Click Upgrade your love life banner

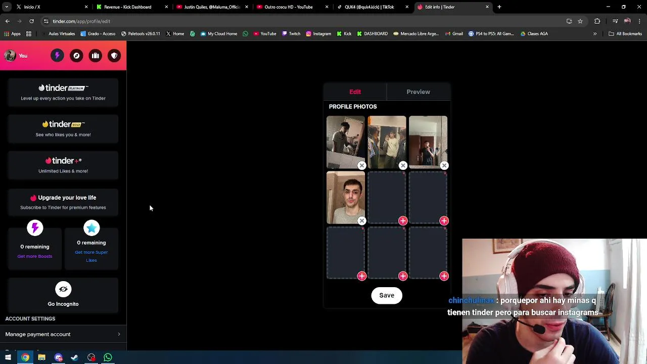[63, 202]
